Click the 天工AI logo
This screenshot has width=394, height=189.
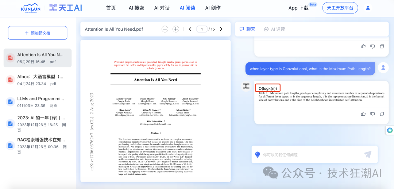point(66,8)
